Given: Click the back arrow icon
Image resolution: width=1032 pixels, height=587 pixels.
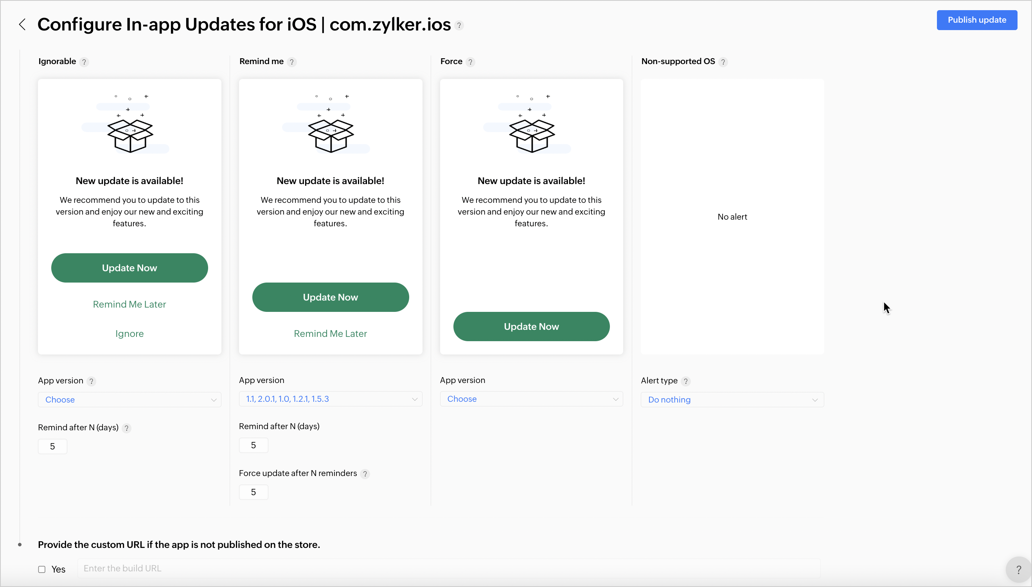Looking at the screenshot, I should (x=23, y=25).
